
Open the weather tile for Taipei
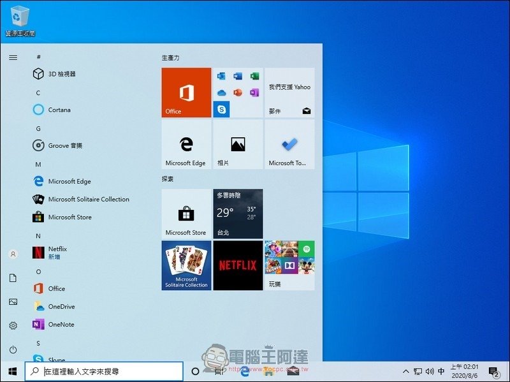pos(238,214)
